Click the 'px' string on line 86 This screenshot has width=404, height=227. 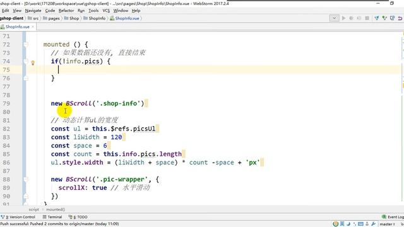[252, 163]
